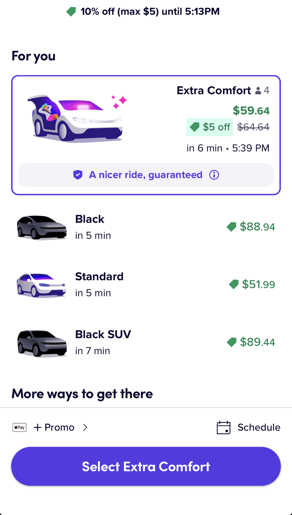The width and height of the screenshot is (292, 515).
Task: Tap the Schedule calendar icon
Action: coord(223,427)
